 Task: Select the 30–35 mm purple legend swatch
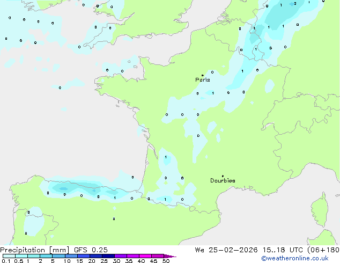pyautogui.click(x=121, y=256)
